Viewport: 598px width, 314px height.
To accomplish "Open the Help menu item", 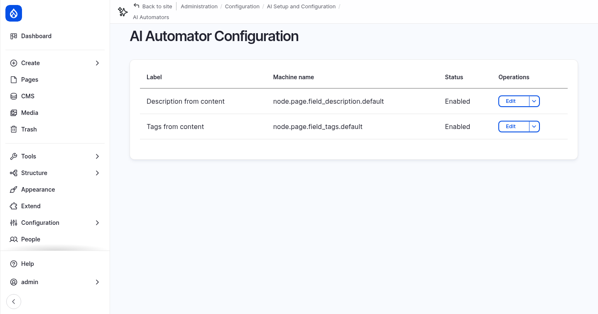I will tap(55, 264).
